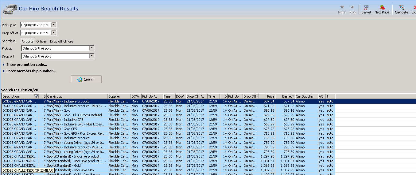416x175 pixels.
Task: Select the Airports search tab
Action: 27,41
